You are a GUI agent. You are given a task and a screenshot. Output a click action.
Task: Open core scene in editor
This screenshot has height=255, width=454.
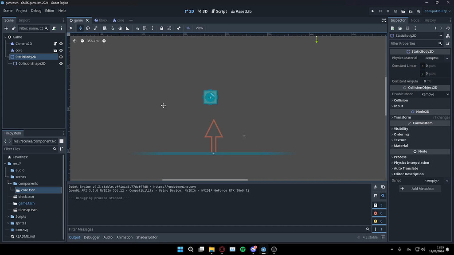click(55, 50)
